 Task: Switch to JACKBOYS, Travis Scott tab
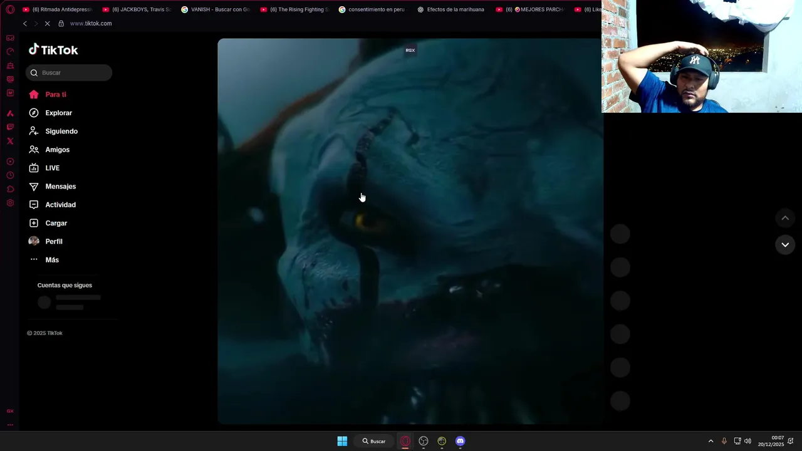(137, 9)
